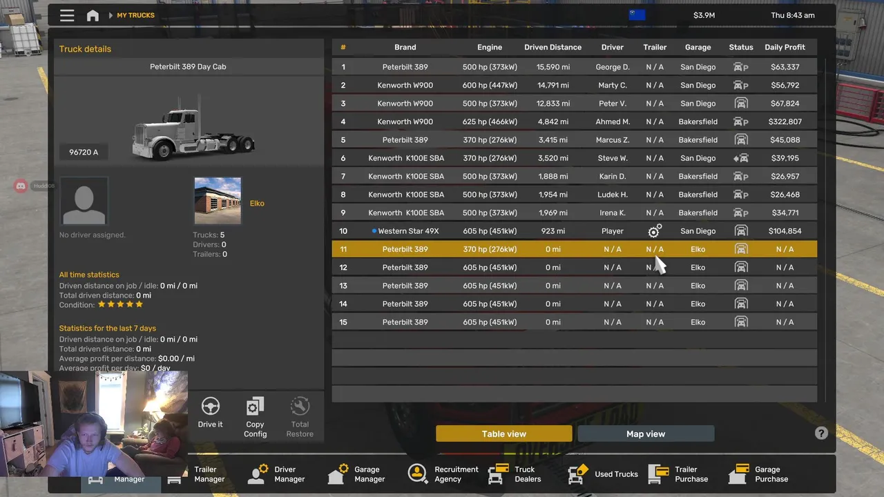This screenshot has height=497, width=884.
Task: Select row 4 with $322,807 profit
Action: [x=575, y=121]
